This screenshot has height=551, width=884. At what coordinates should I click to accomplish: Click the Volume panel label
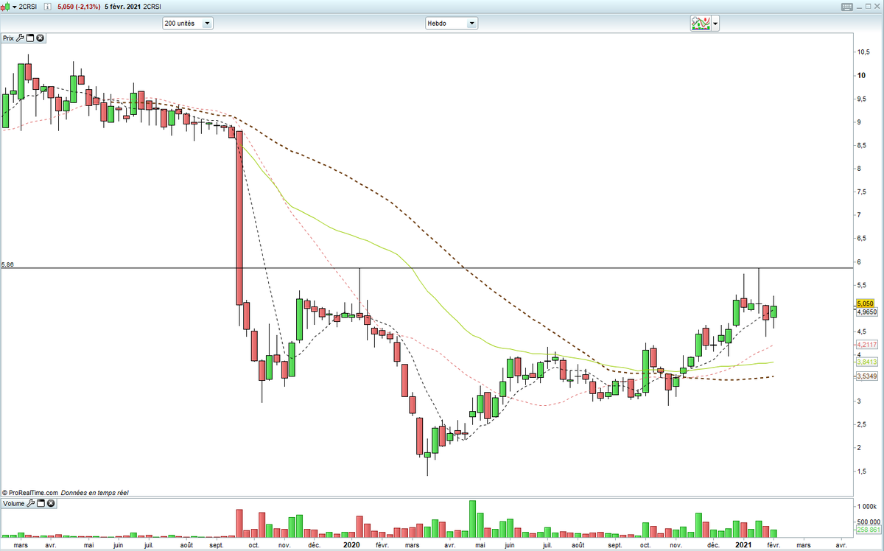13,504
